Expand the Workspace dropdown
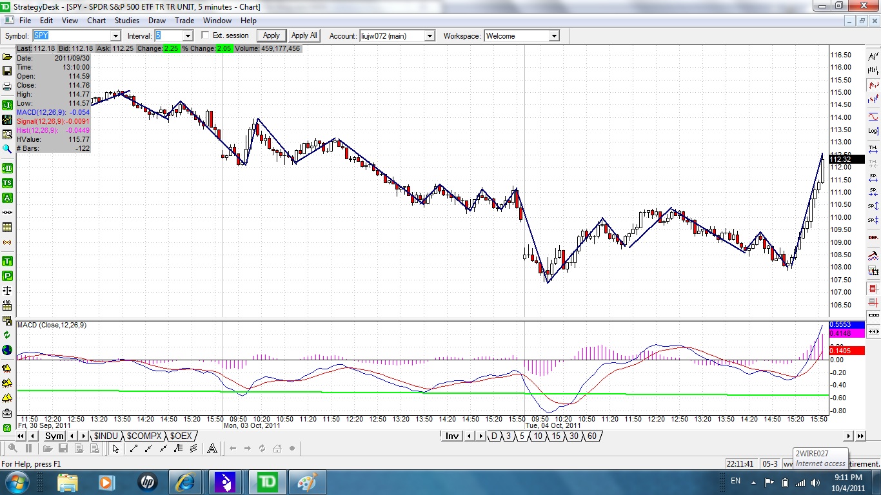 pos(554,36)
